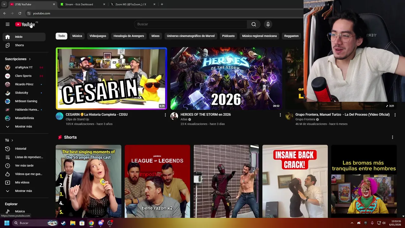Select the Reggaeton filter chip
This screenshot has width=405, height=228.
pyautogui.click(x=291, y=36)
